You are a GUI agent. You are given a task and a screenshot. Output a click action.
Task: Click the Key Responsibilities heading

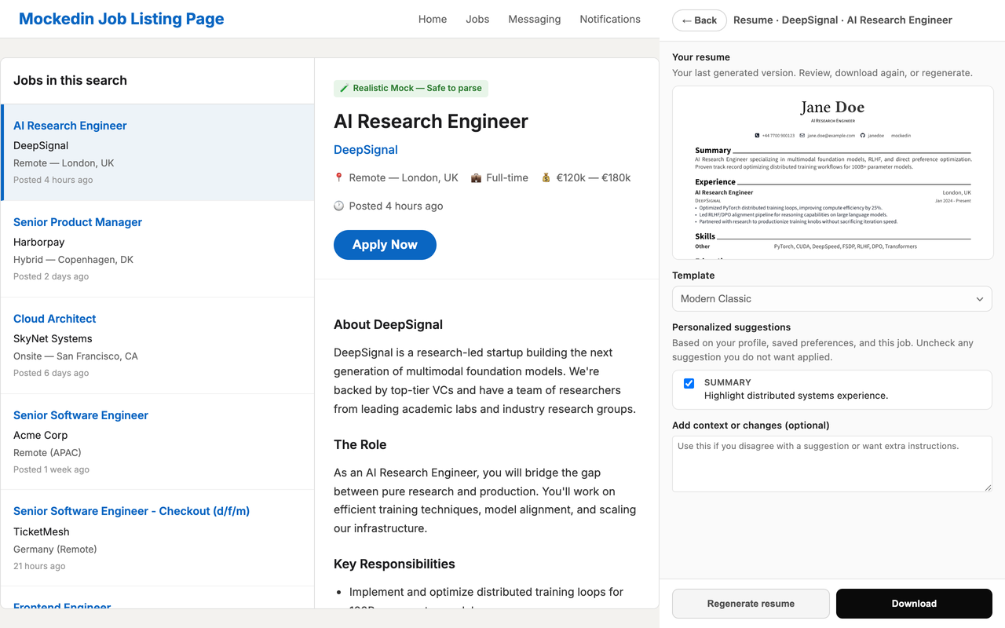click(x=394, y=564)
